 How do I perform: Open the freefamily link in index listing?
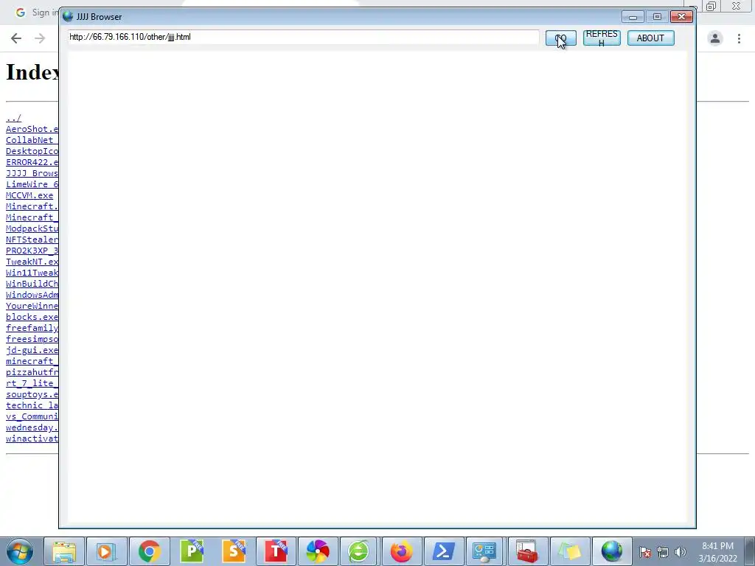pos(32,328)
